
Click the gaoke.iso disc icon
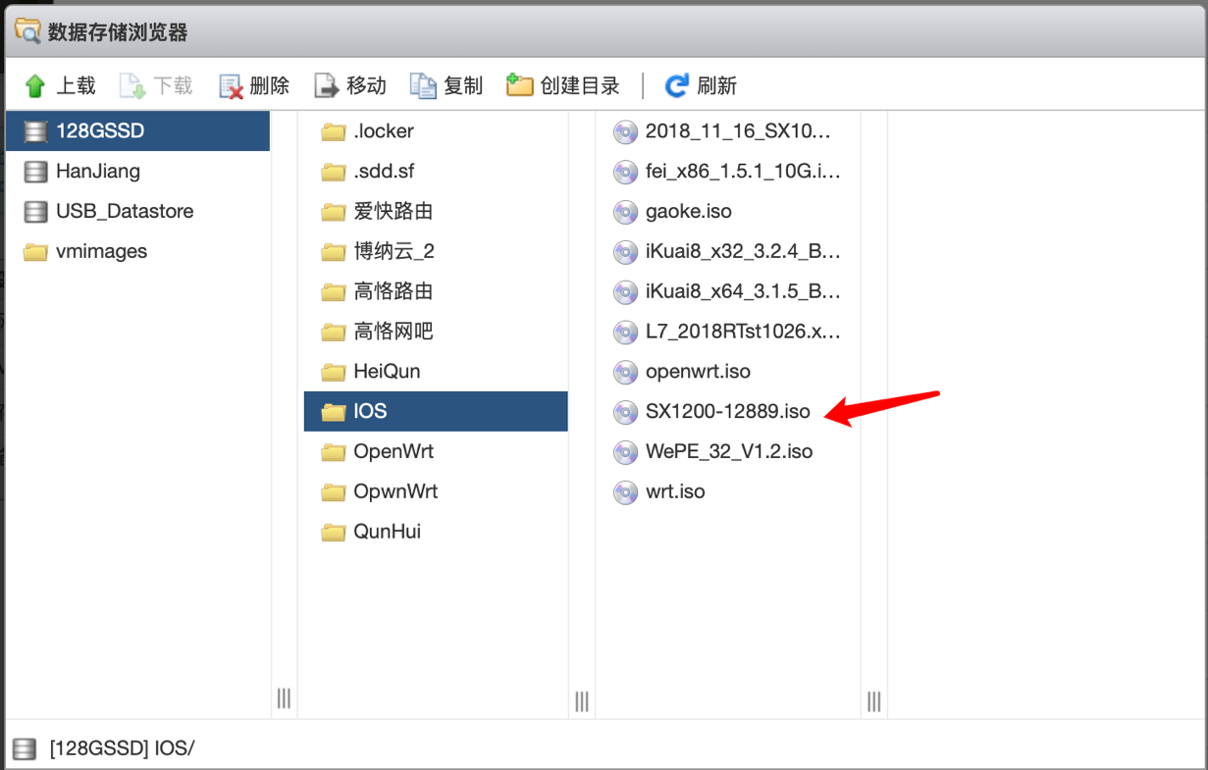click(x=625, y=212)
